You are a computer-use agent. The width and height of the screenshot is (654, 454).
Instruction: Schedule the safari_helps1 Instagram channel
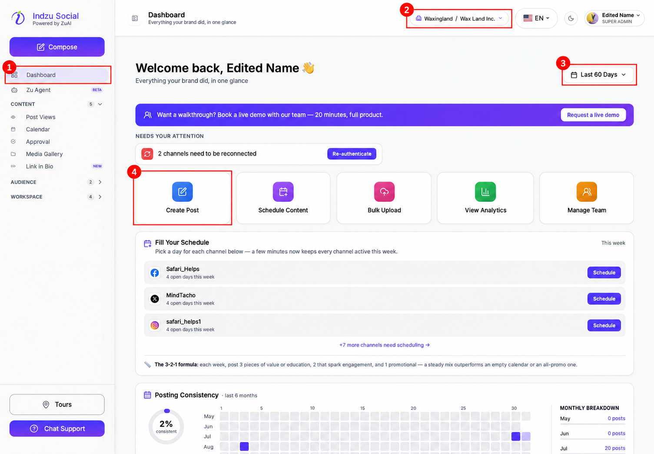coord(604,325)
